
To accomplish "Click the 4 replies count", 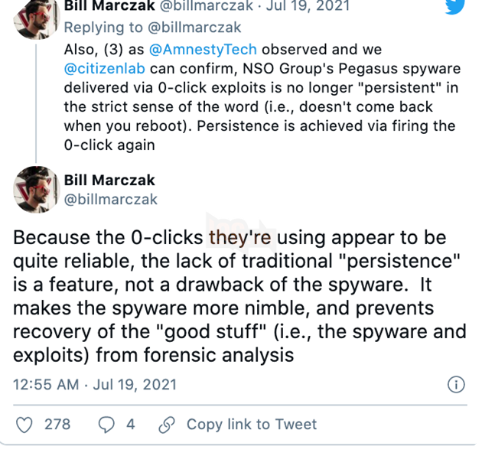I will click(x=131, y=424).
